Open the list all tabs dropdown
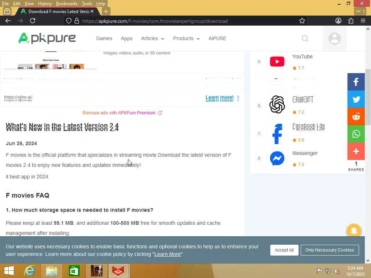The height and width of the screenshot is (278, 371). click(360, 11)
